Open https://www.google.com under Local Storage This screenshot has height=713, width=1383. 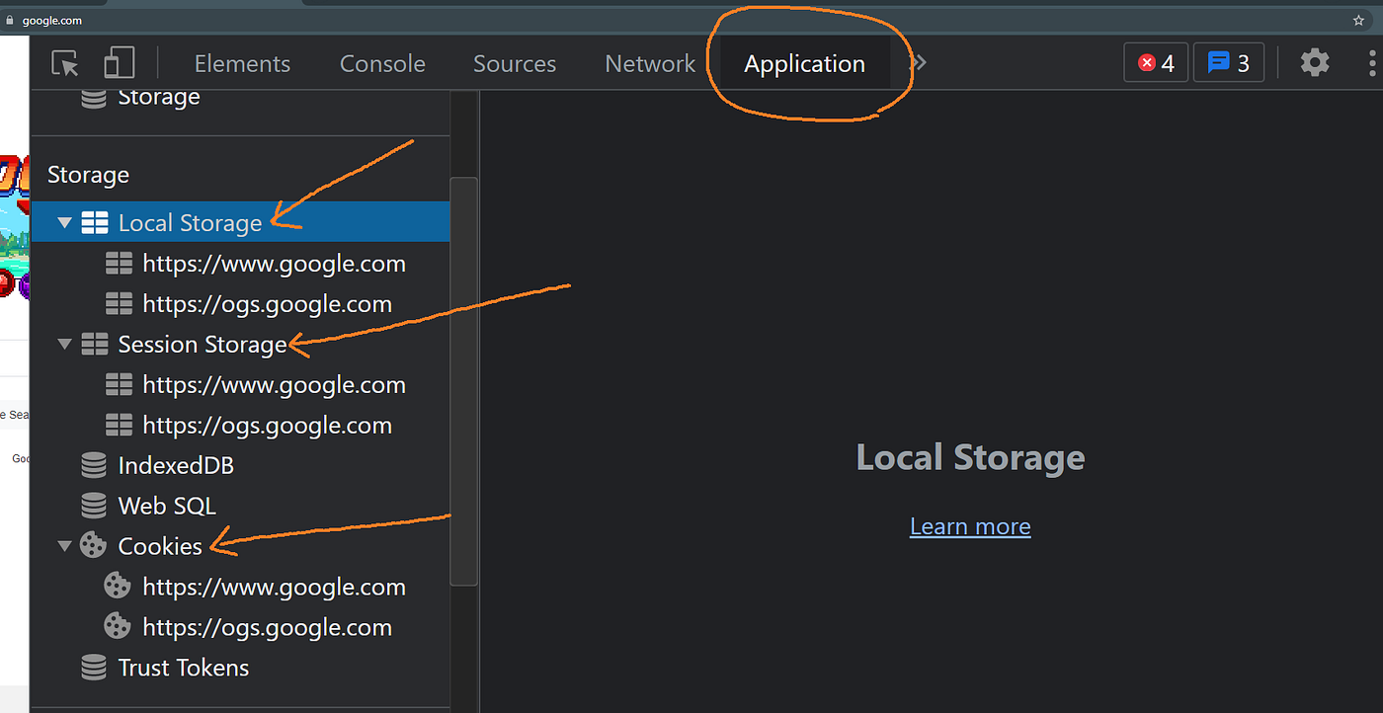pyautogui.click(x=274, y=264)
